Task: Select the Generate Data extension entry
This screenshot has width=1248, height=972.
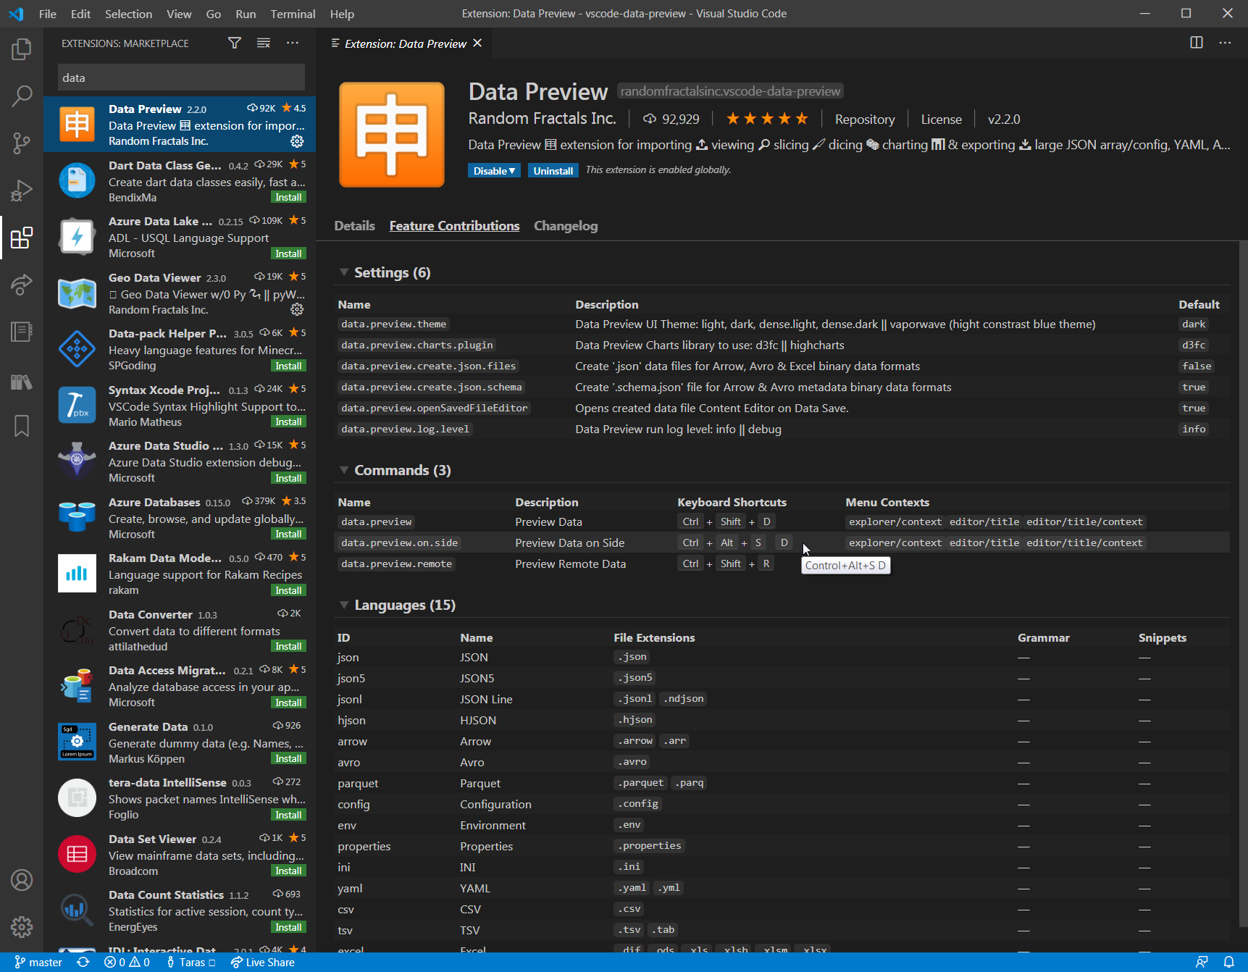Action: tap(180, 742)
